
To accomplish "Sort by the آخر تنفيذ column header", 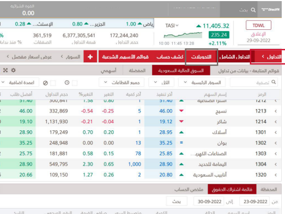I will (165, 94).
